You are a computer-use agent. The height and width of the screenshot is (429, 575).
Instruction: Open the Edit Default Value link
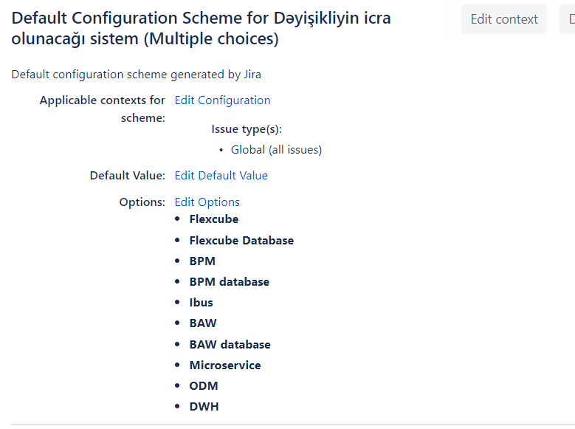point(221,176)
